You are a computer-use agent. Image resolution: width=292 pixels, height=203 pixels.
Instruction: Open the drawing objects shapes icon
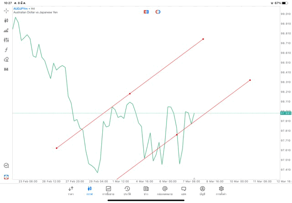(6, 59)
